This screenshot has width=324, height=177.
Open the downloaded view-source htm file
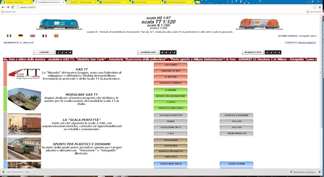tap(17, 172)
